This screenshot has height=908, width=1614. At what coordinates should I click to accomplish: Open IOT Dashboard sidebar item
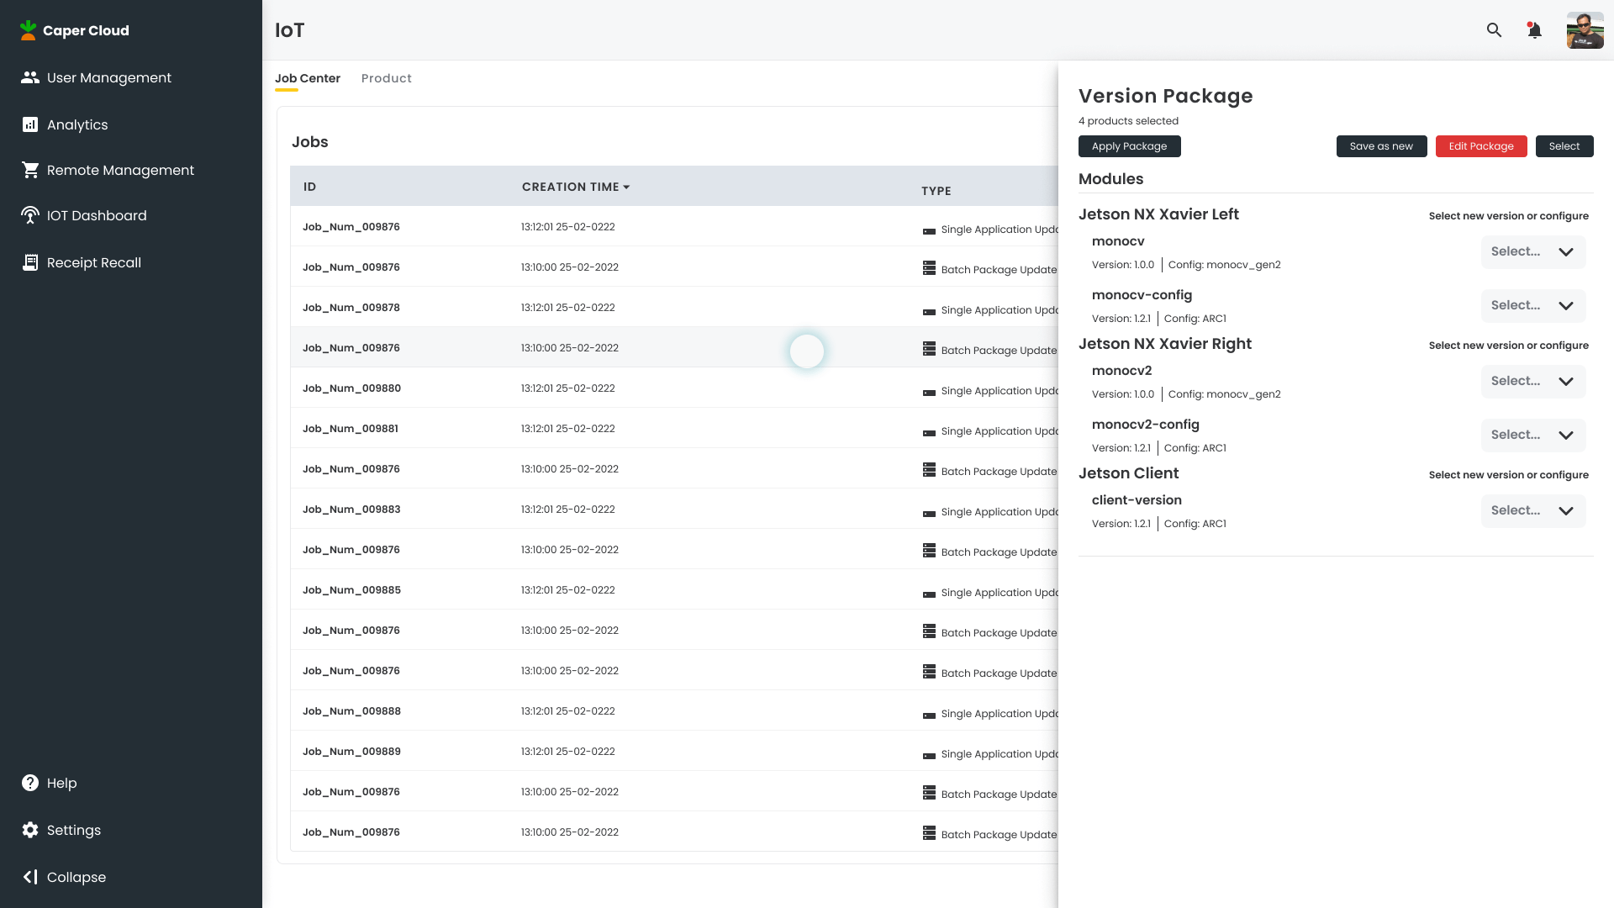click(x=97, y=215)
